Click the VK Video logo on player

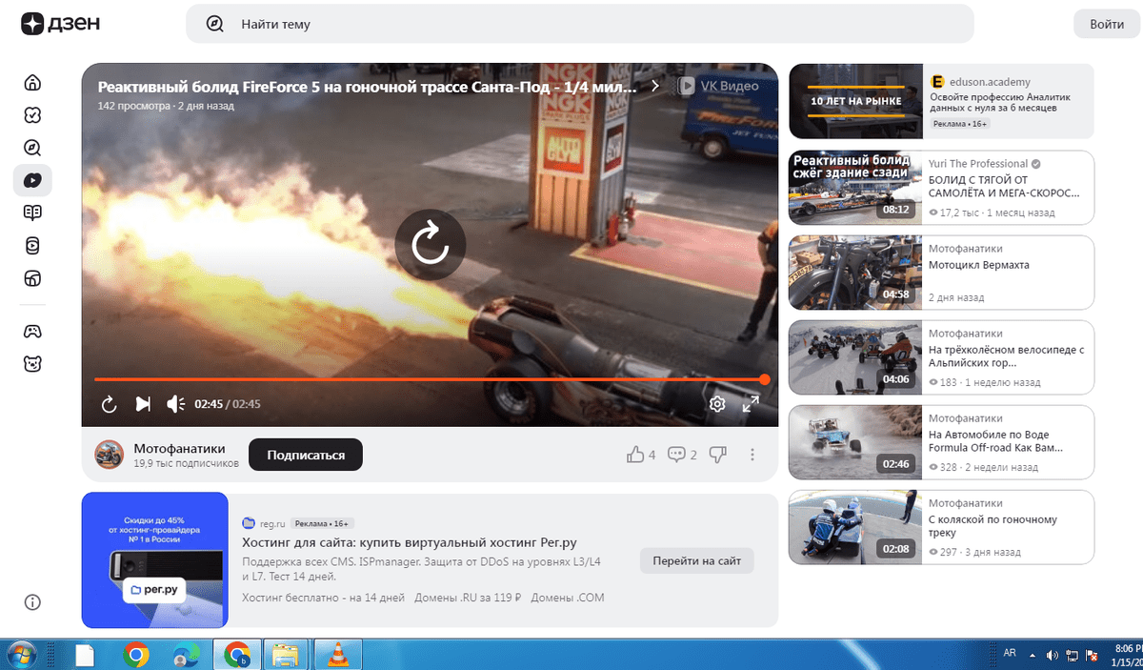[x=719, y=86]
